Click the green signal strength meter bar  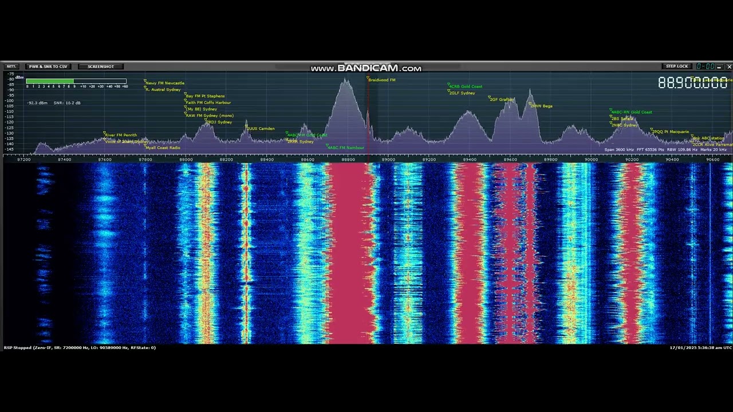pos(76,81)
